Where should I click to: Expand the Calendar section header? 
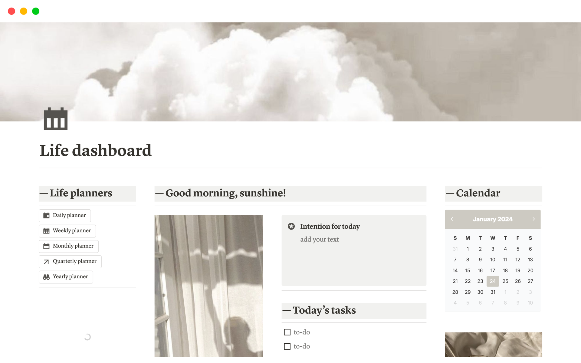point(473,193)
